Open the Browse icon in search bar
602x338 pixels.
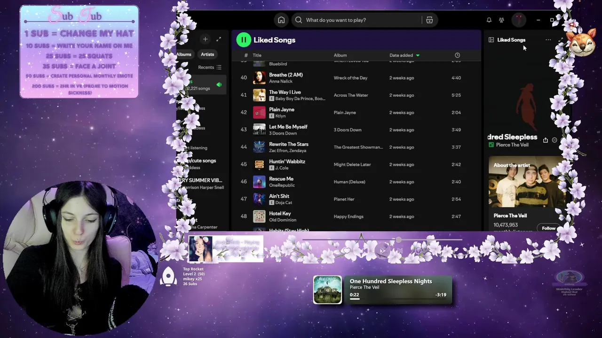point(429,20)
